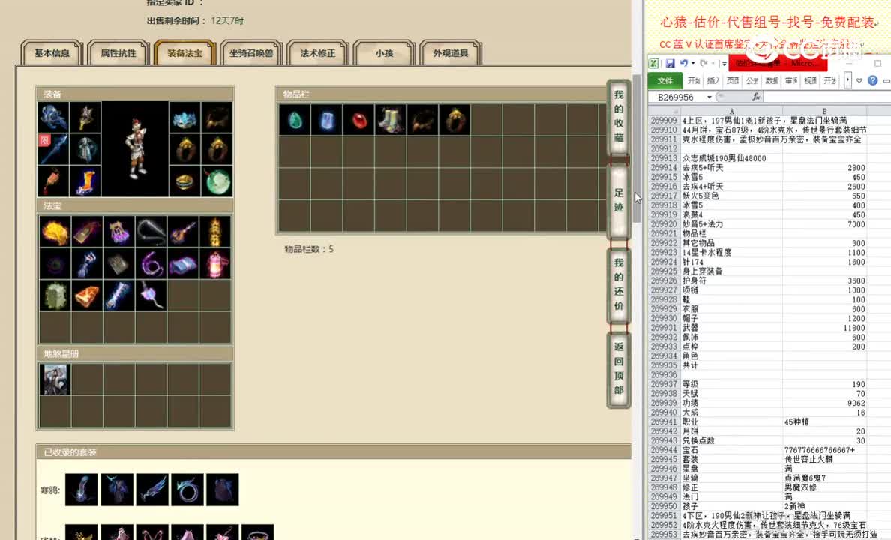This screenshot has height=540, width=891.
Task: Open the 坐骑召唤兽 tab
Action: pyautogui.click(x=251, y=52)
